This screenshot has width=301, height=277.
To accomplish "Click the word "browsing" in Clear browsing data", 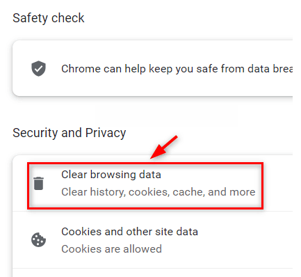I will coord(113,175).
